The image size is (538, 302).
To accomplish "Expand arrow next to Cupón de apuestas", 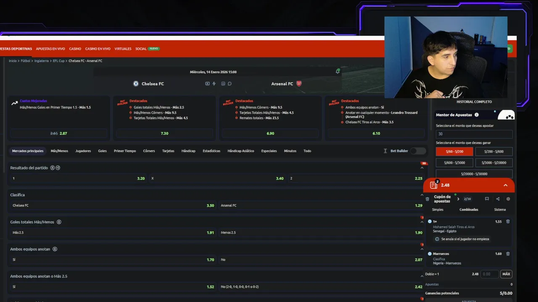I will 458,199.
